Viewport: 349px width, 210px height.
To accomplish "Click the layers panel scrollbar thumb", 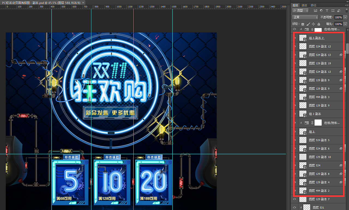I will click(348, 49).
